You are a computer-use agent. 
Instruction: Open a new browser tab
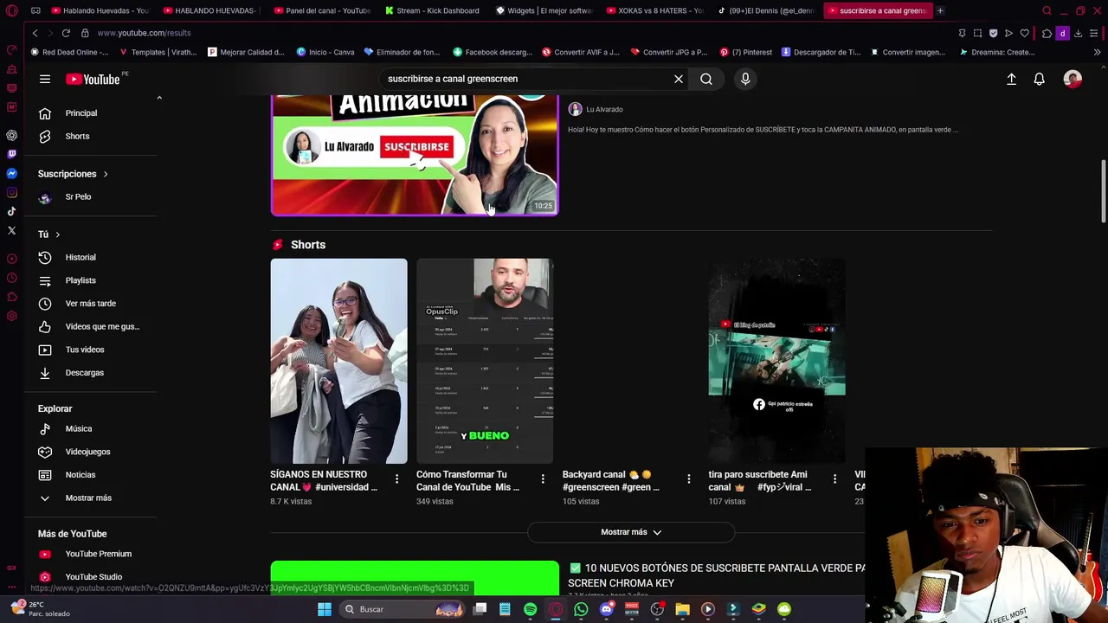[x=940, y=10]
